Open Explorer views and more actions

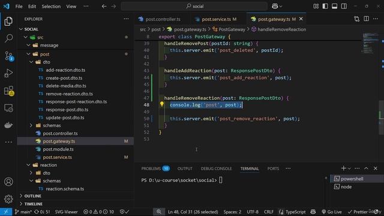(126, 19)
